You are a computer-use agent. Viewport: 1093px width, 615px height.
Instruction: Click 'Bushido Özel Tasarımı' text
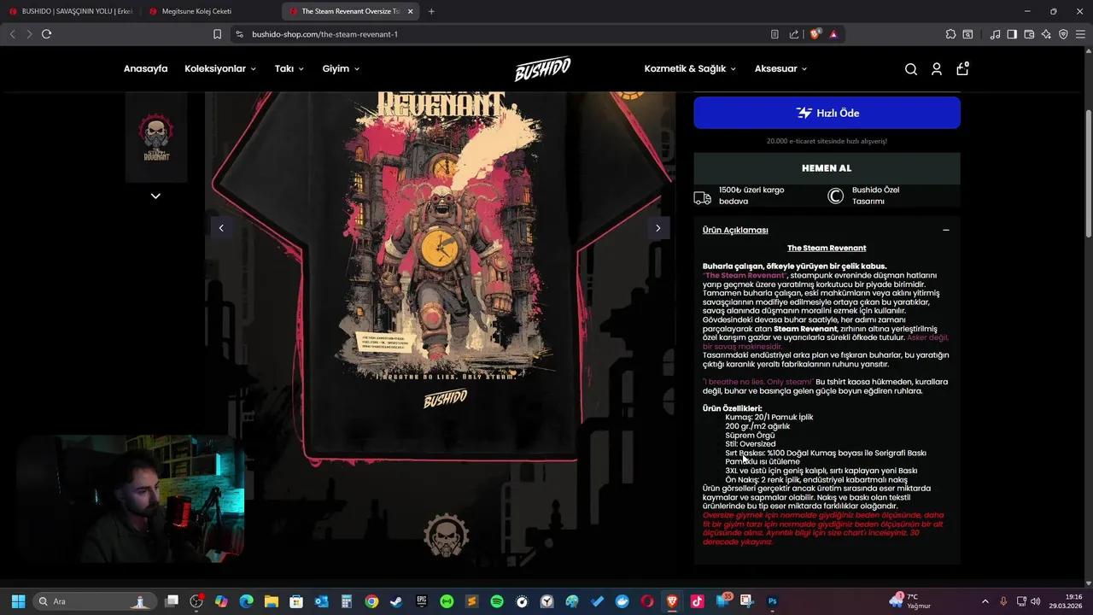875,196
